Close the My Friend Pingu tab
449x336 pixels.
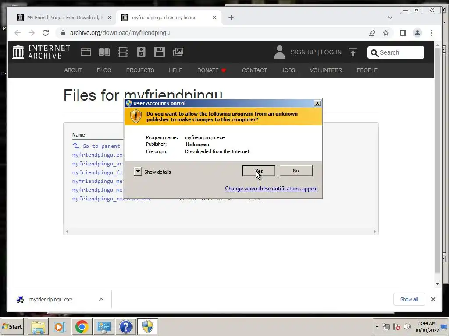pos(109,17)
